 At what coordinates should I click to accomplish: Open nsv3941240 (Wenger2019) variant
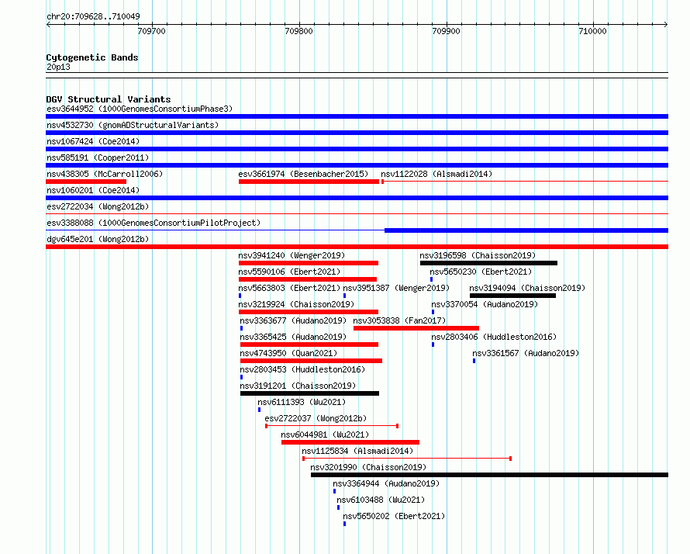(x=292, y=255)
